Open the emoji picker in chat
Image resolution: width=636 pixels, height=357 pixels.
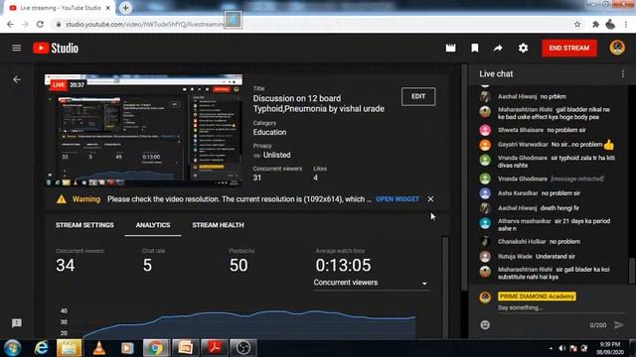pyautogui.click(x=485, y=325)
